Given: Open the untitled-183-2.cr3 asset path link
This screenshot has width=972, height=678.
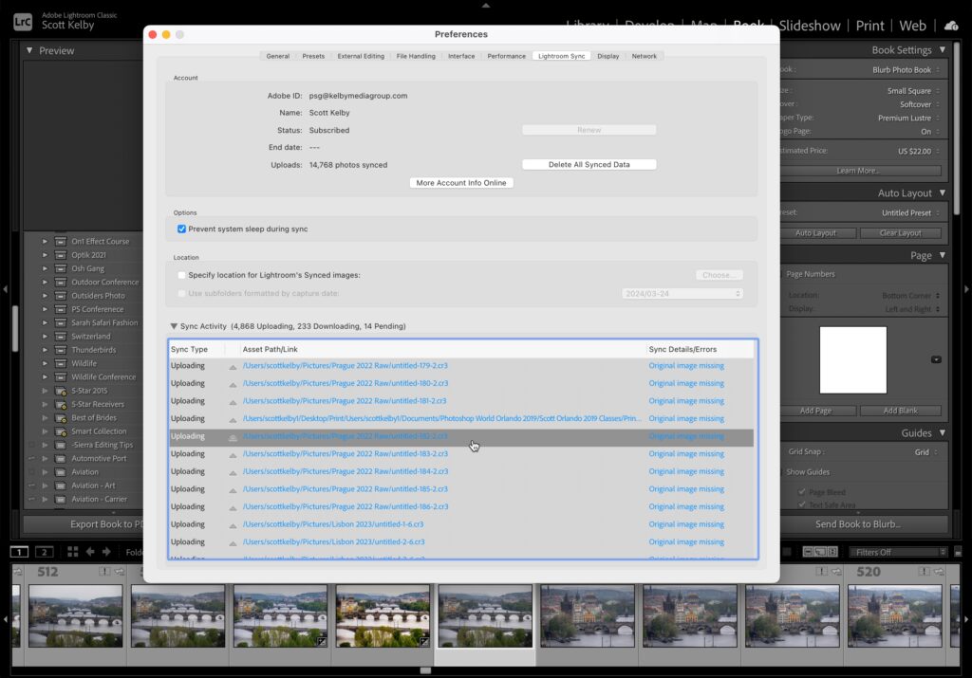Looking at the screenshot, I should [x=345, y=454].
